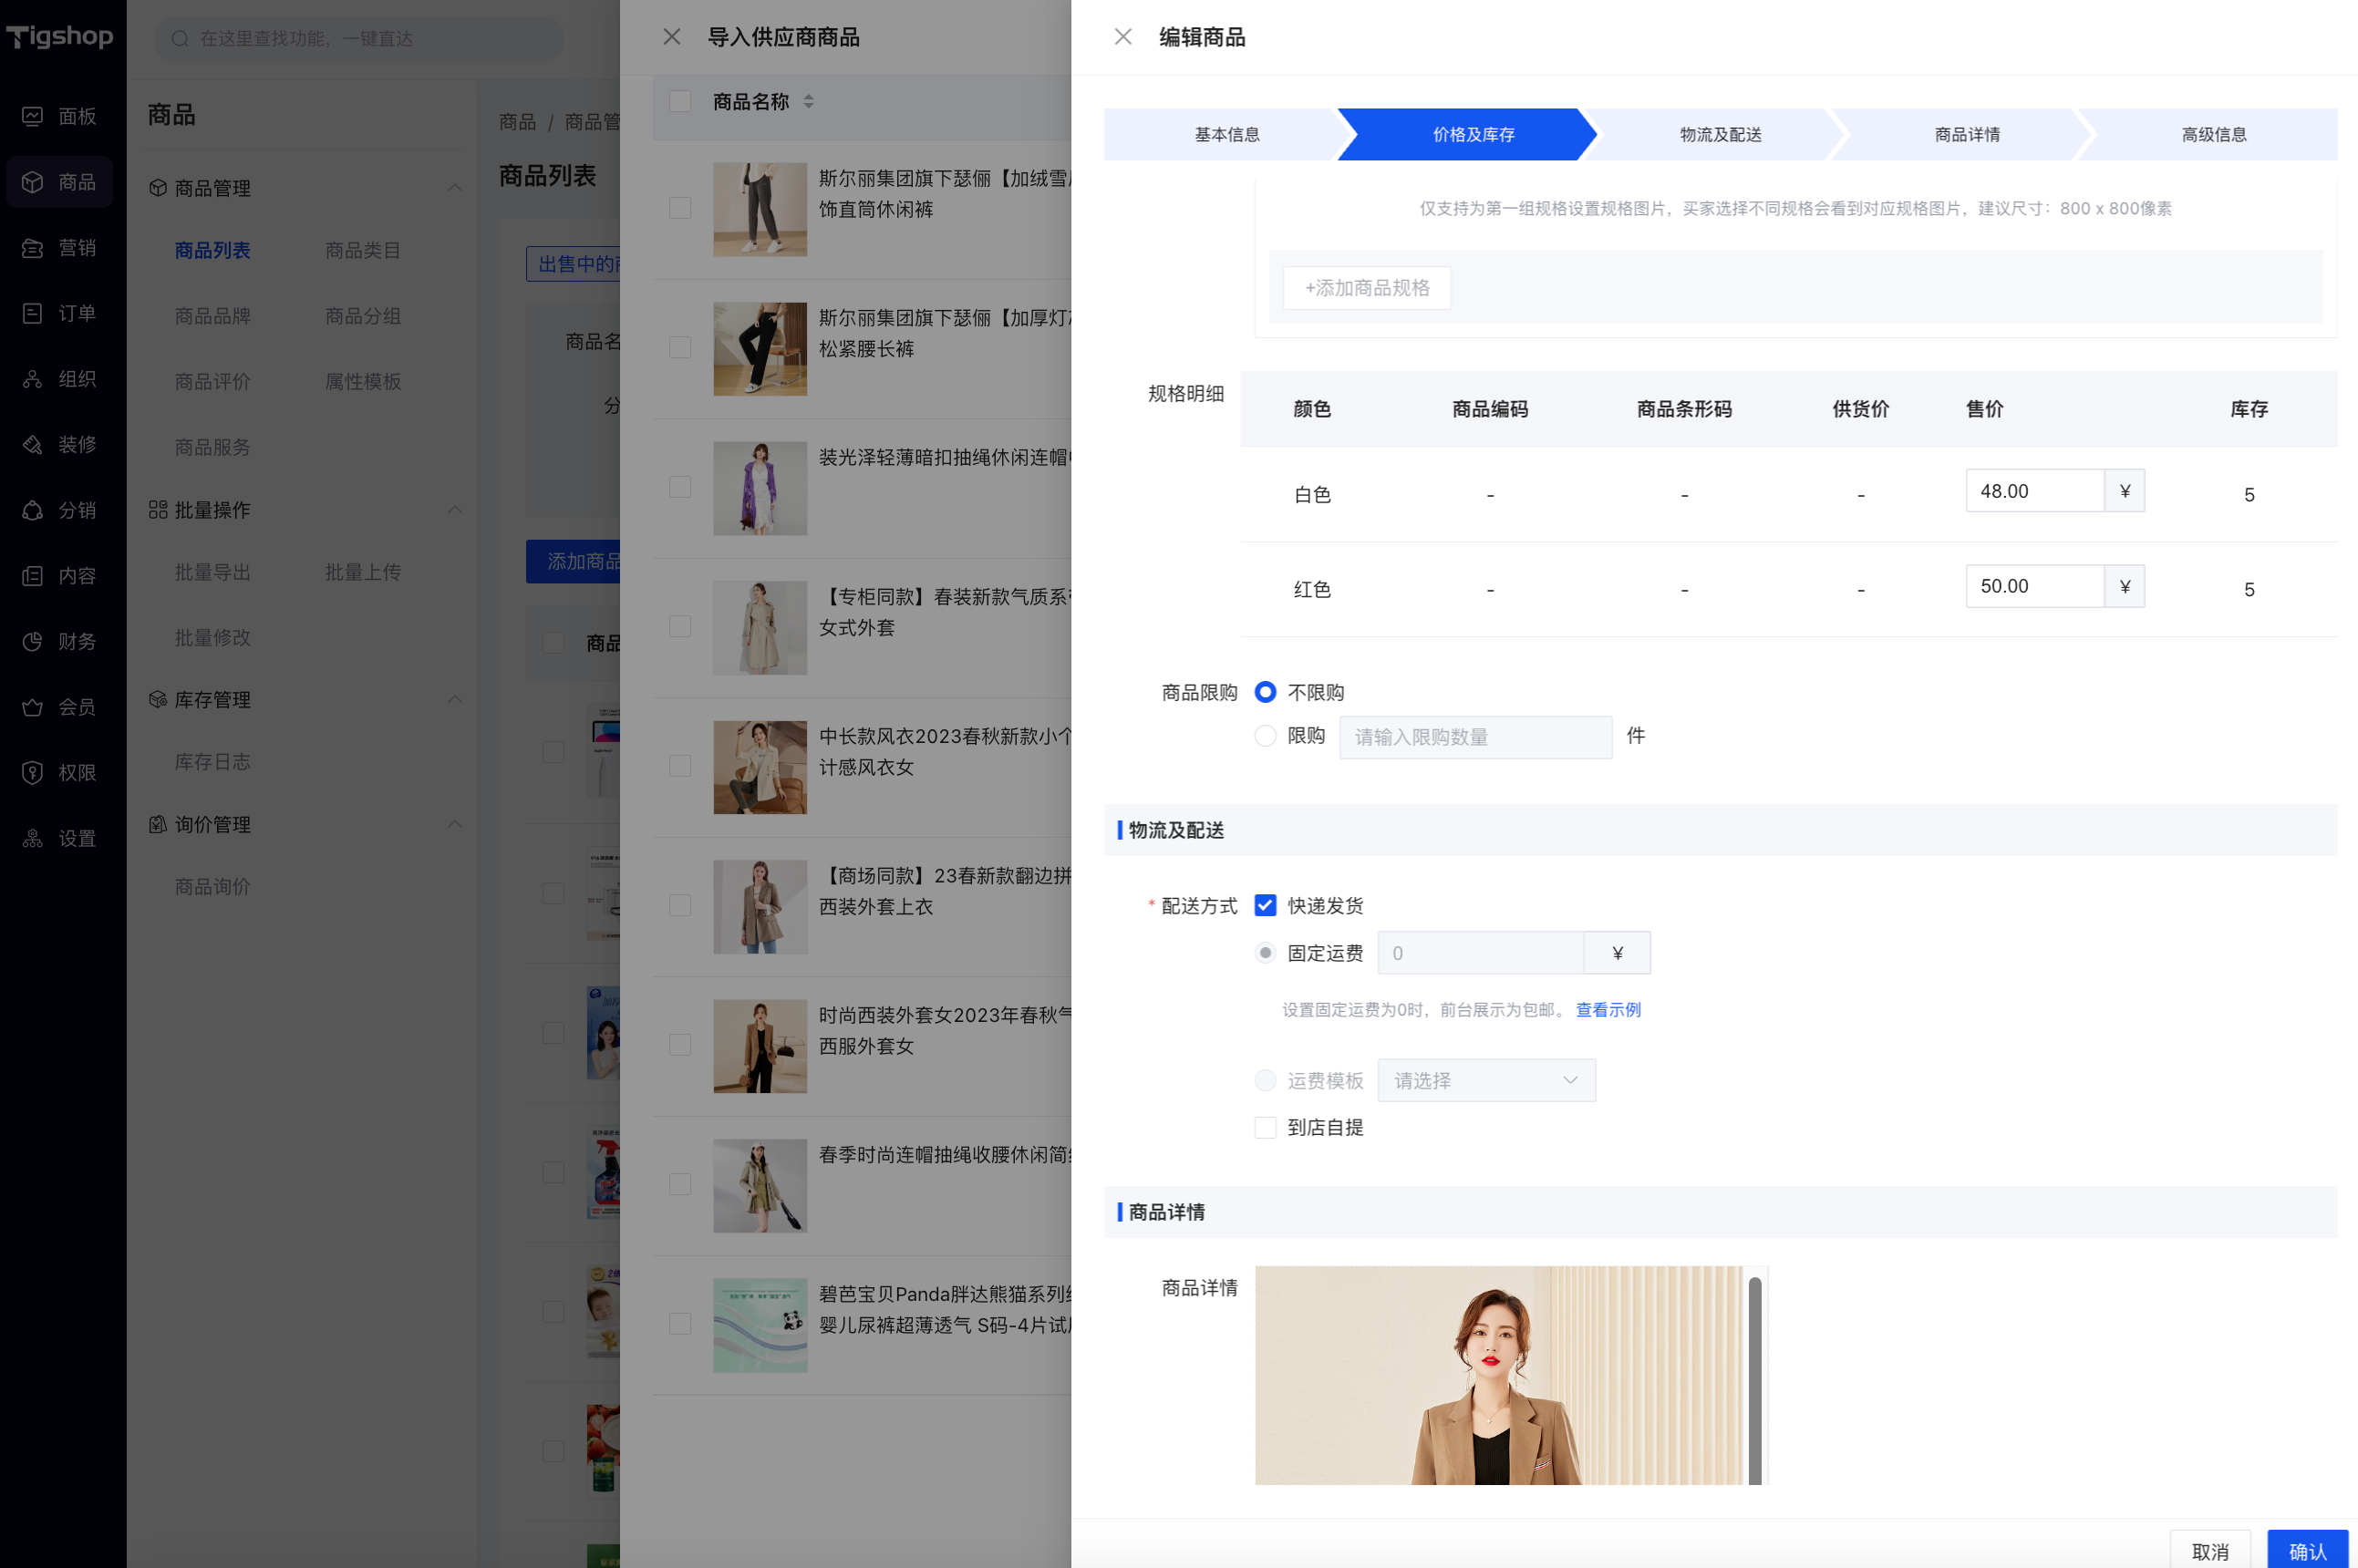2358x1568 pixels.
Task: Uncheck the 快递发货 checkbox
Action: (1265, 905)
